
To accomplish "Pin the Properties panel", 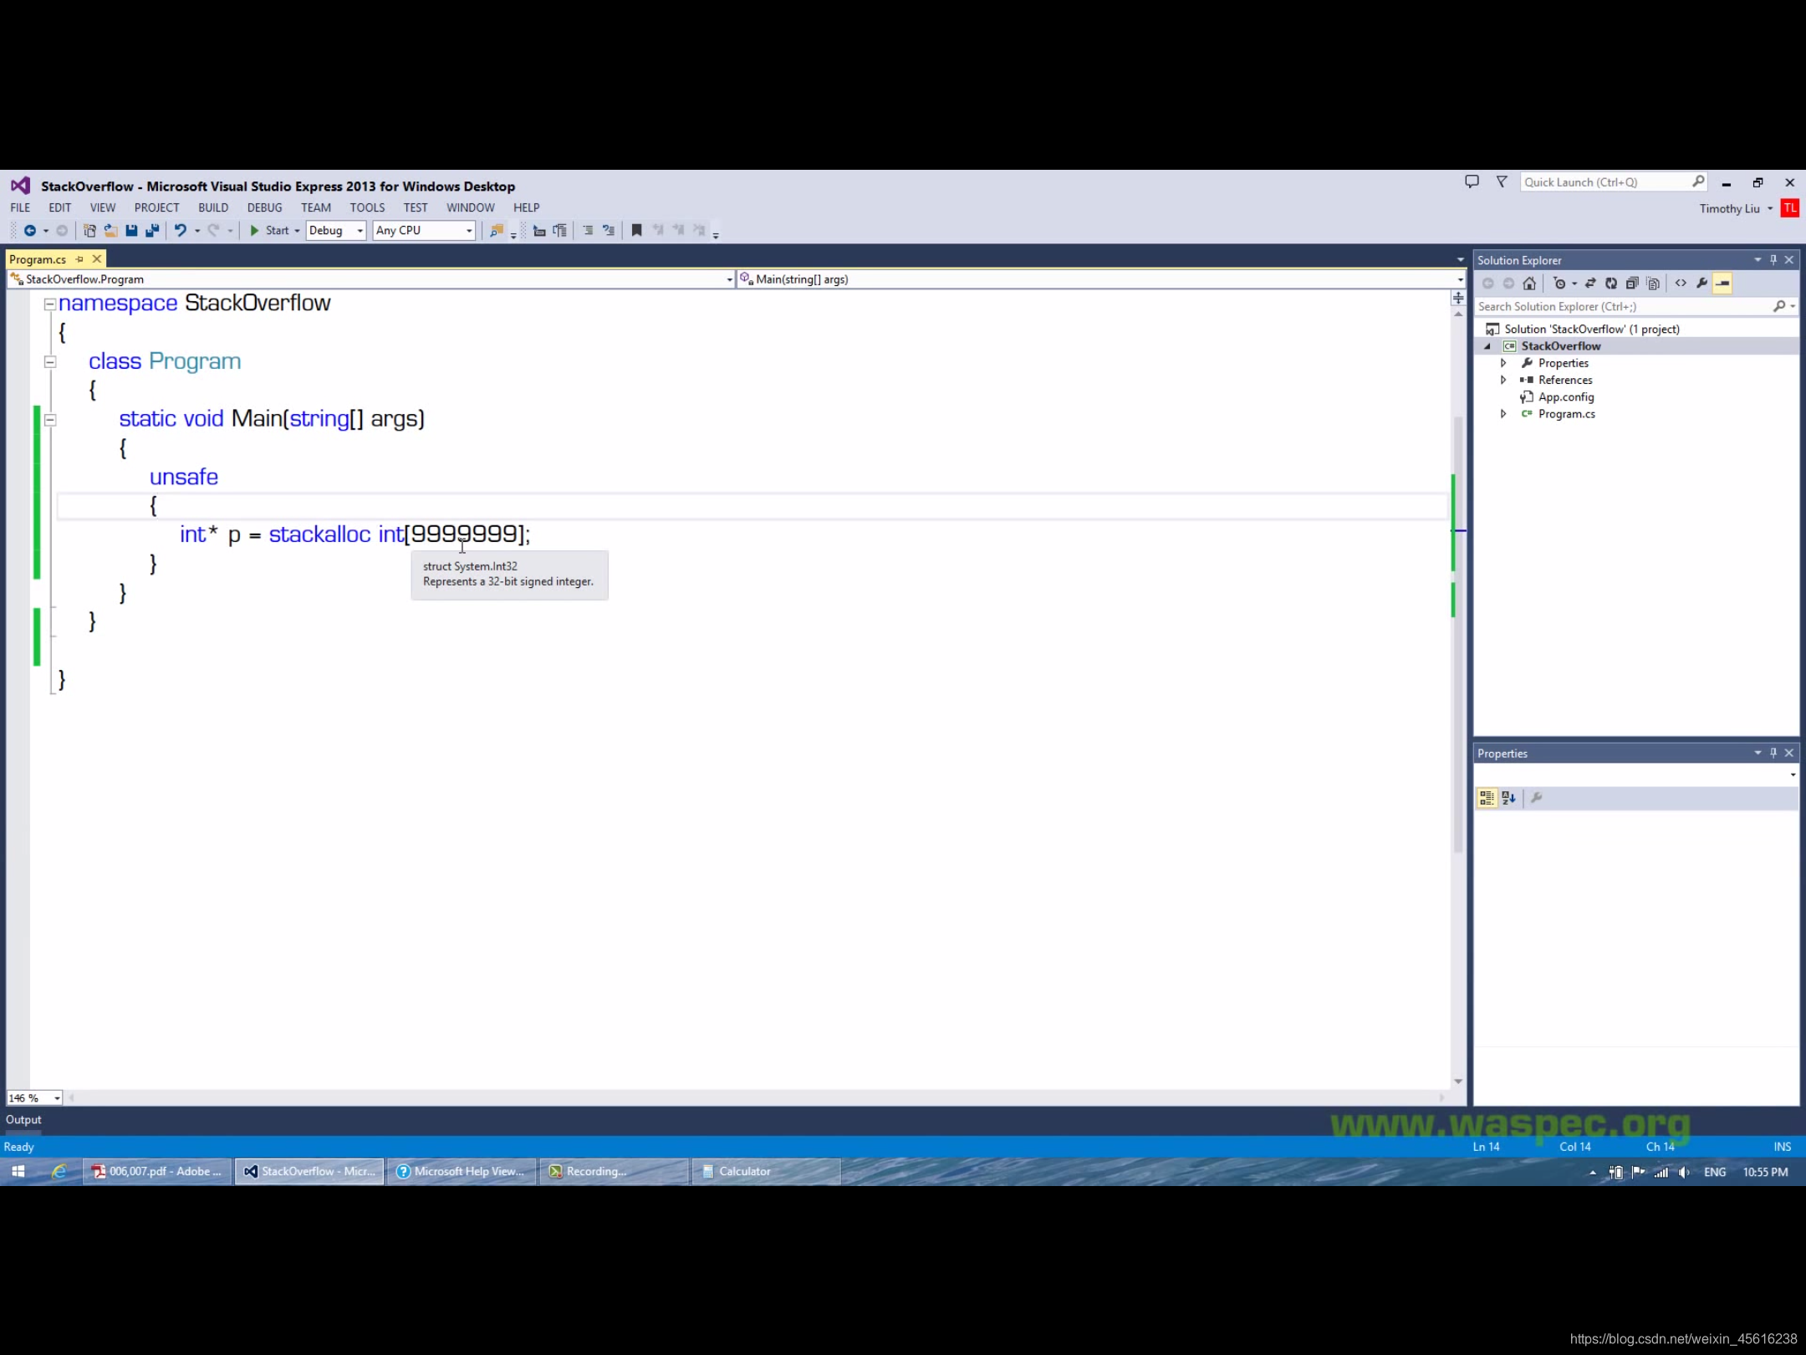I will (1773, 753).
